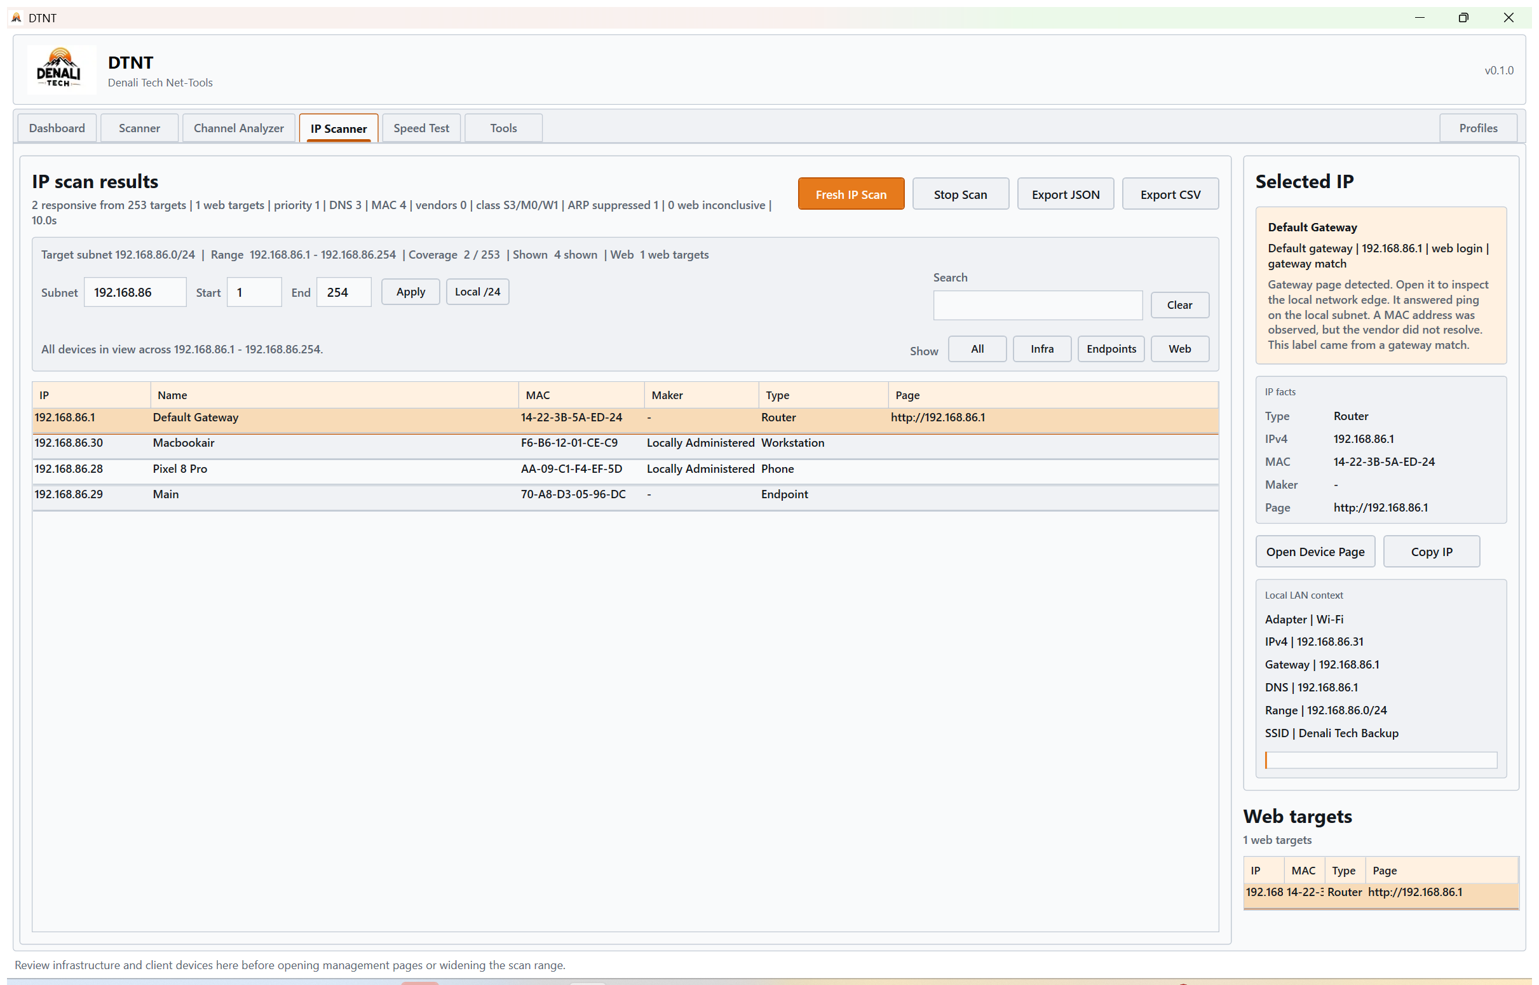Image resolution: width=1539 pixels, height=985 pixels.
Task: Switch to the Tools tab
Action: (x=503, y=128)
